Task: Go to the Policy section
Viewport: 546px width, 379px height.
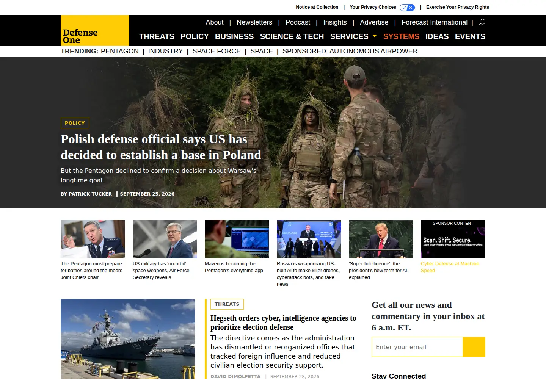Action: coord(195,36)
